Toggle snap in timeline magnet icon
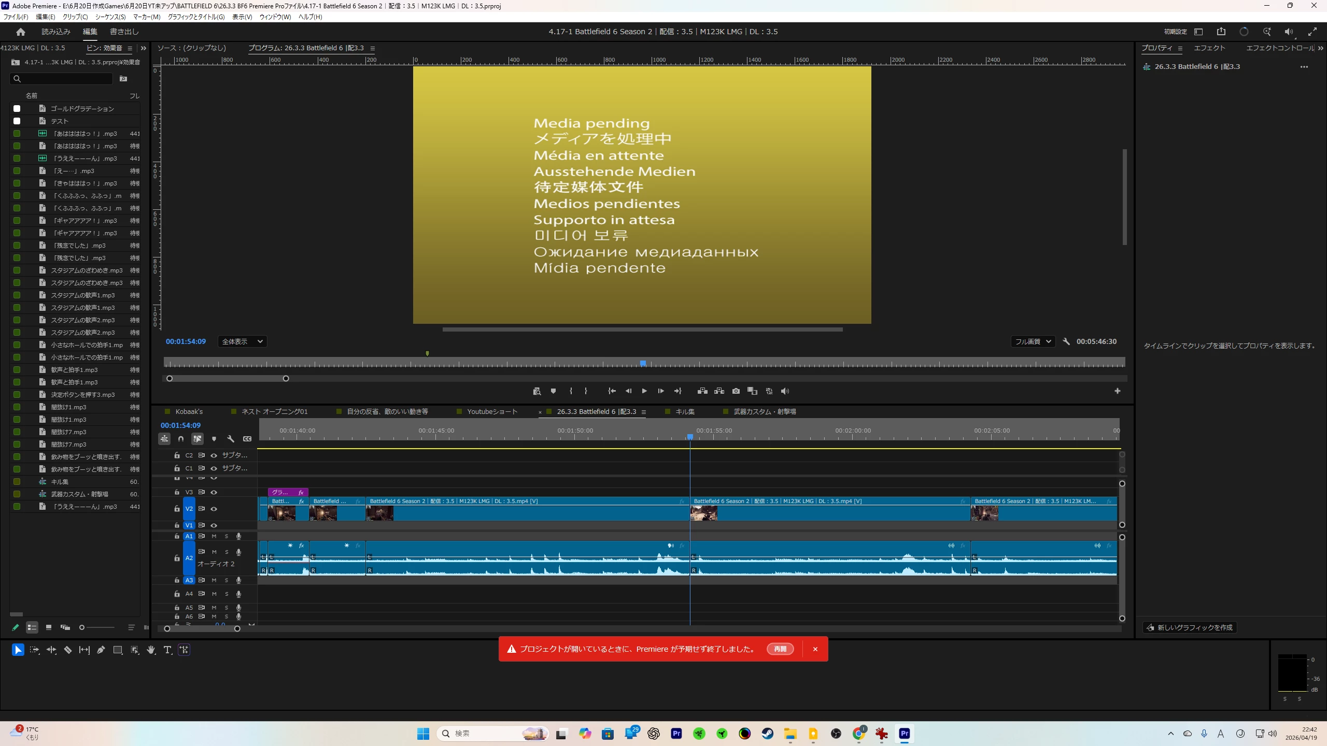Screen dimensions: 1327x746 [181, 439]
